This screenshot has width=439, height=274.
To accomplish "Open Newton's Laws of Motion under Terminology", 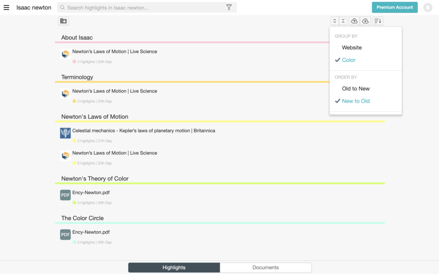I will pos(114,91).
